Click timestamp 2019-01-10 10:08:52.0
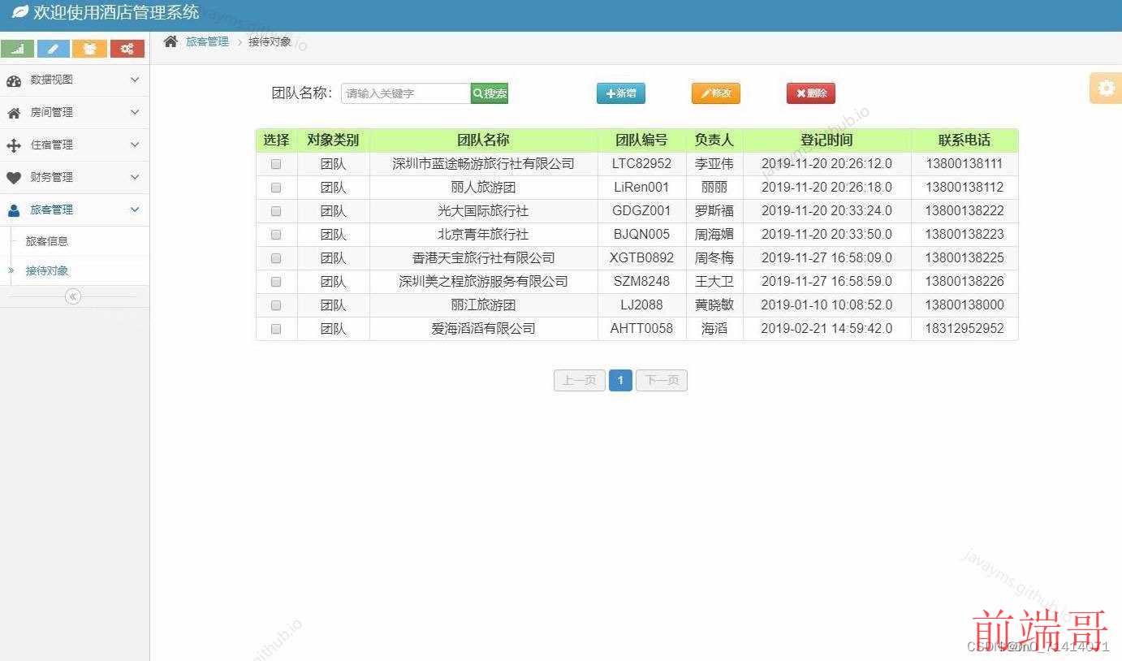The width and height of the screenshot is (1122, 661). [826, 305]
